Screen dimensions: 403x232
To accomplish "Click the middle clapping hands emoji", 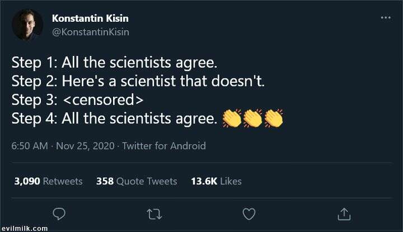I will tap(252, 119).
